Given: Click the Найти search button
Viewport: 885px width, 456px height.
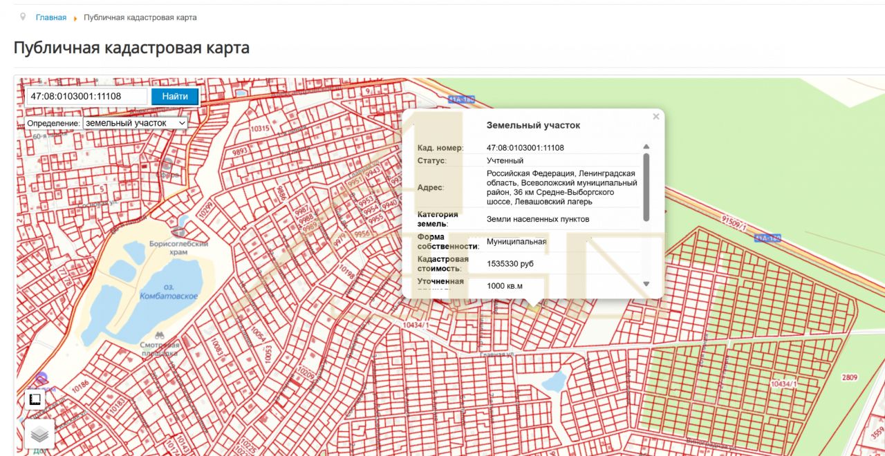Looking at the screenshot, I should (175, 97).
